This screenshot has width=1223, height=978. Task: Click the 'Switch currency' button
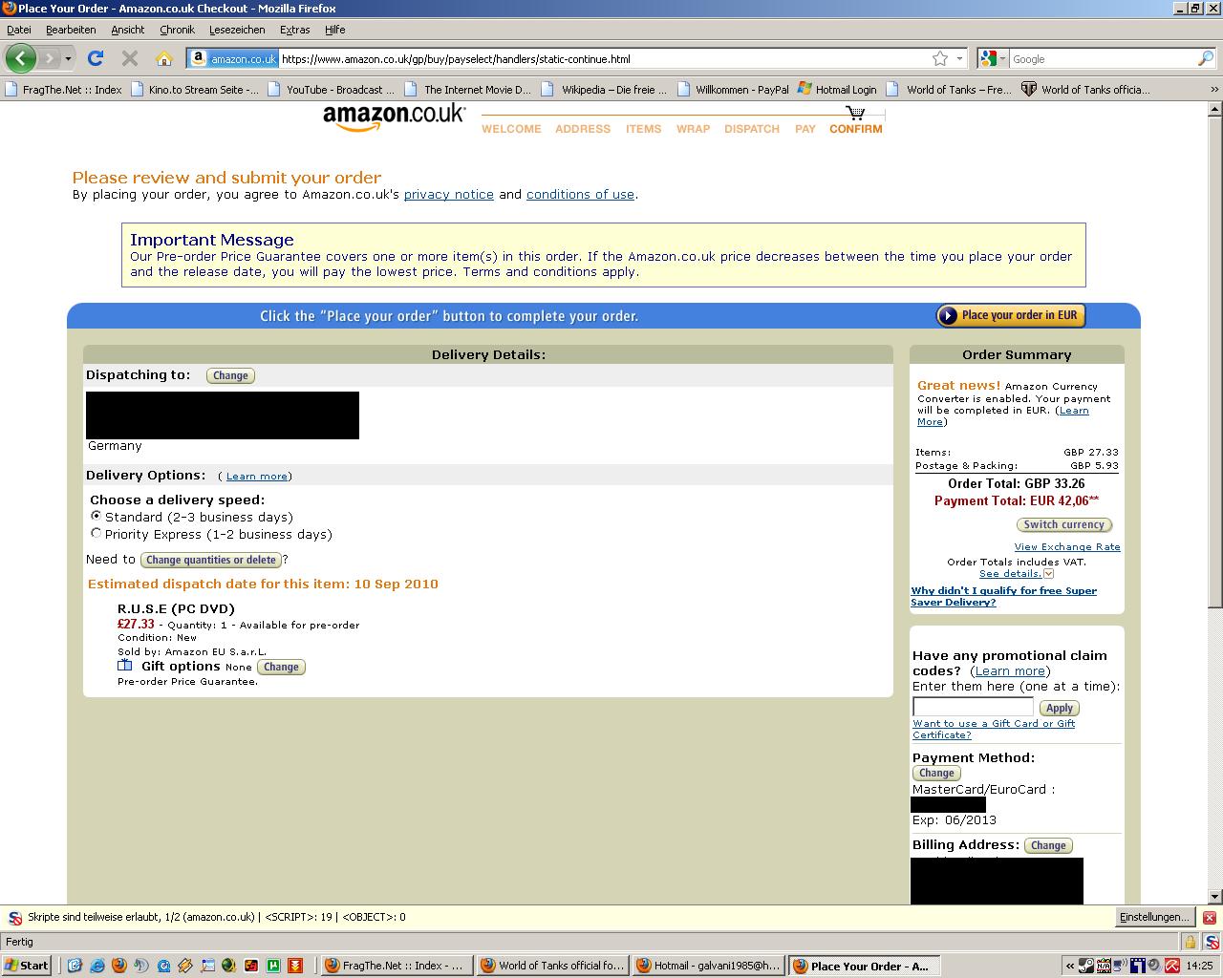tap(1064, 524)
